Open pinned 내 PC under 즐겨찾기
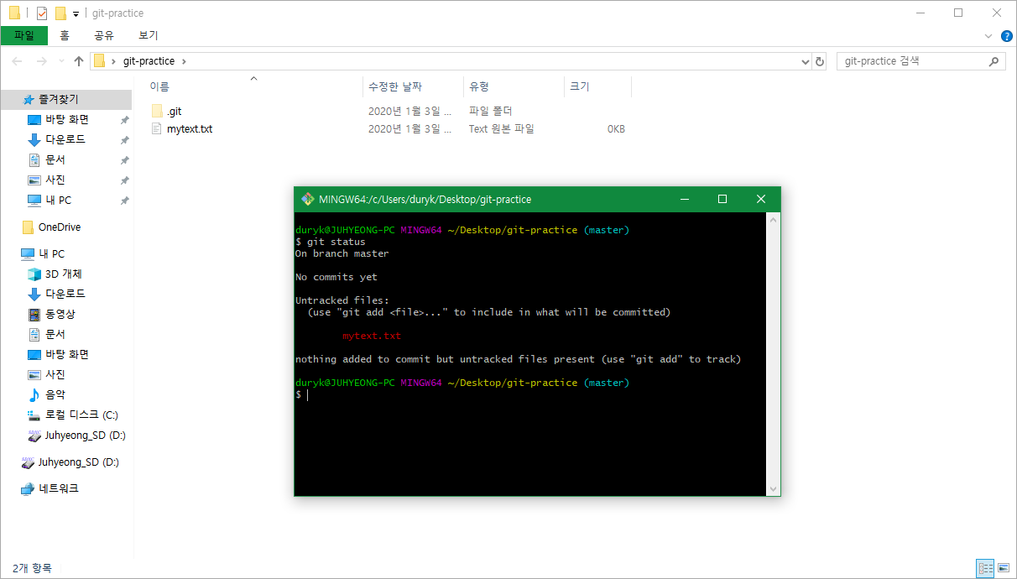 58,201
